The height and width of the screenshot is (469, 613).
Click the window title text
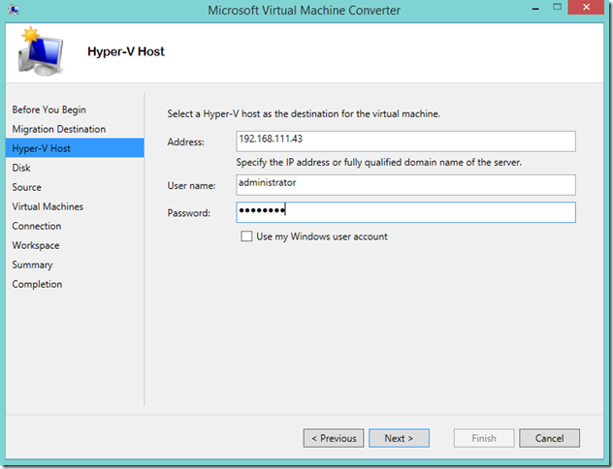pyautogui.click(x=304, y=10)
